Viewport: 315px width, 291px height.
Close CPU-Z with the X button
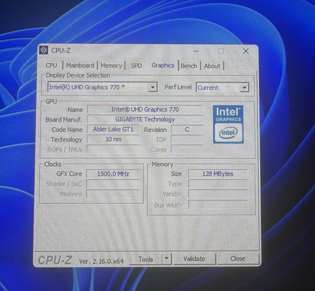[246, 51]
